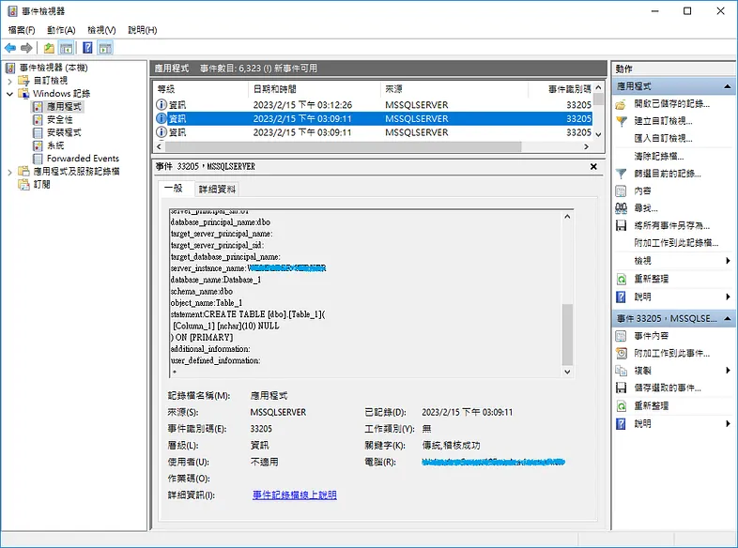The image size is (738, 548).
Task: Click the Back arrow toolbar icon
Action: 10,48
